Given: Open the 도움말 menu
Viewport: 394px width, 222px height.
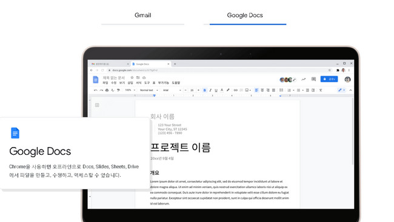Looking at the screenshot, I should [x=176, y=83].
